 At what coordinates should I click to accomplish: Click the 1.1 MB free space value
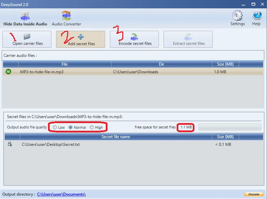(186, 127)
